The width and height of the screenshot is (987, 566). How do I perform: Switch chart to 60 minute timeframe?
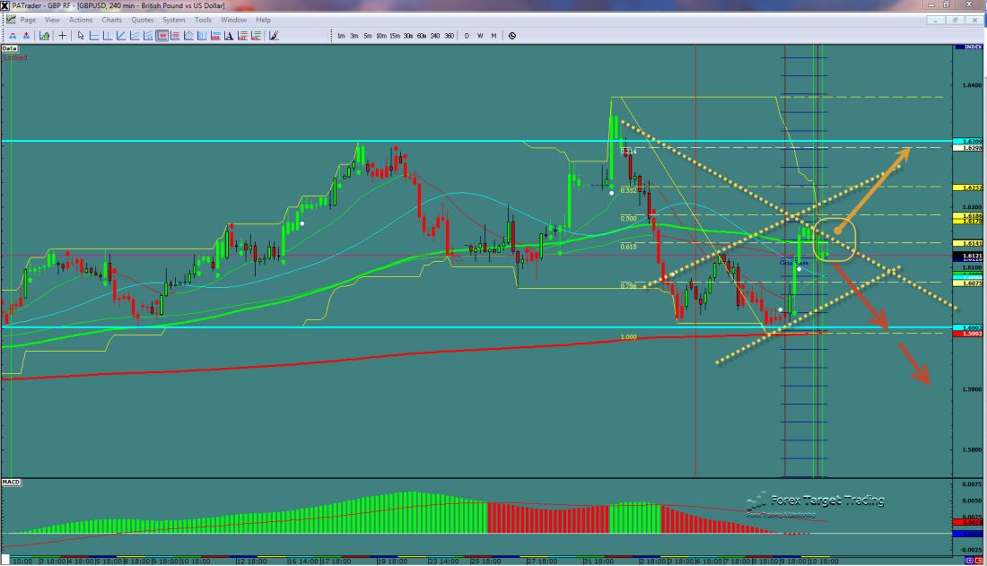(x=421, y=36)
